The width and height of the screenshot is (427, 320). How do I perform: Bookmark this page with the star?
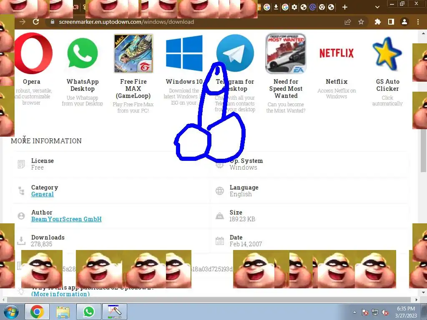(361, 22)
